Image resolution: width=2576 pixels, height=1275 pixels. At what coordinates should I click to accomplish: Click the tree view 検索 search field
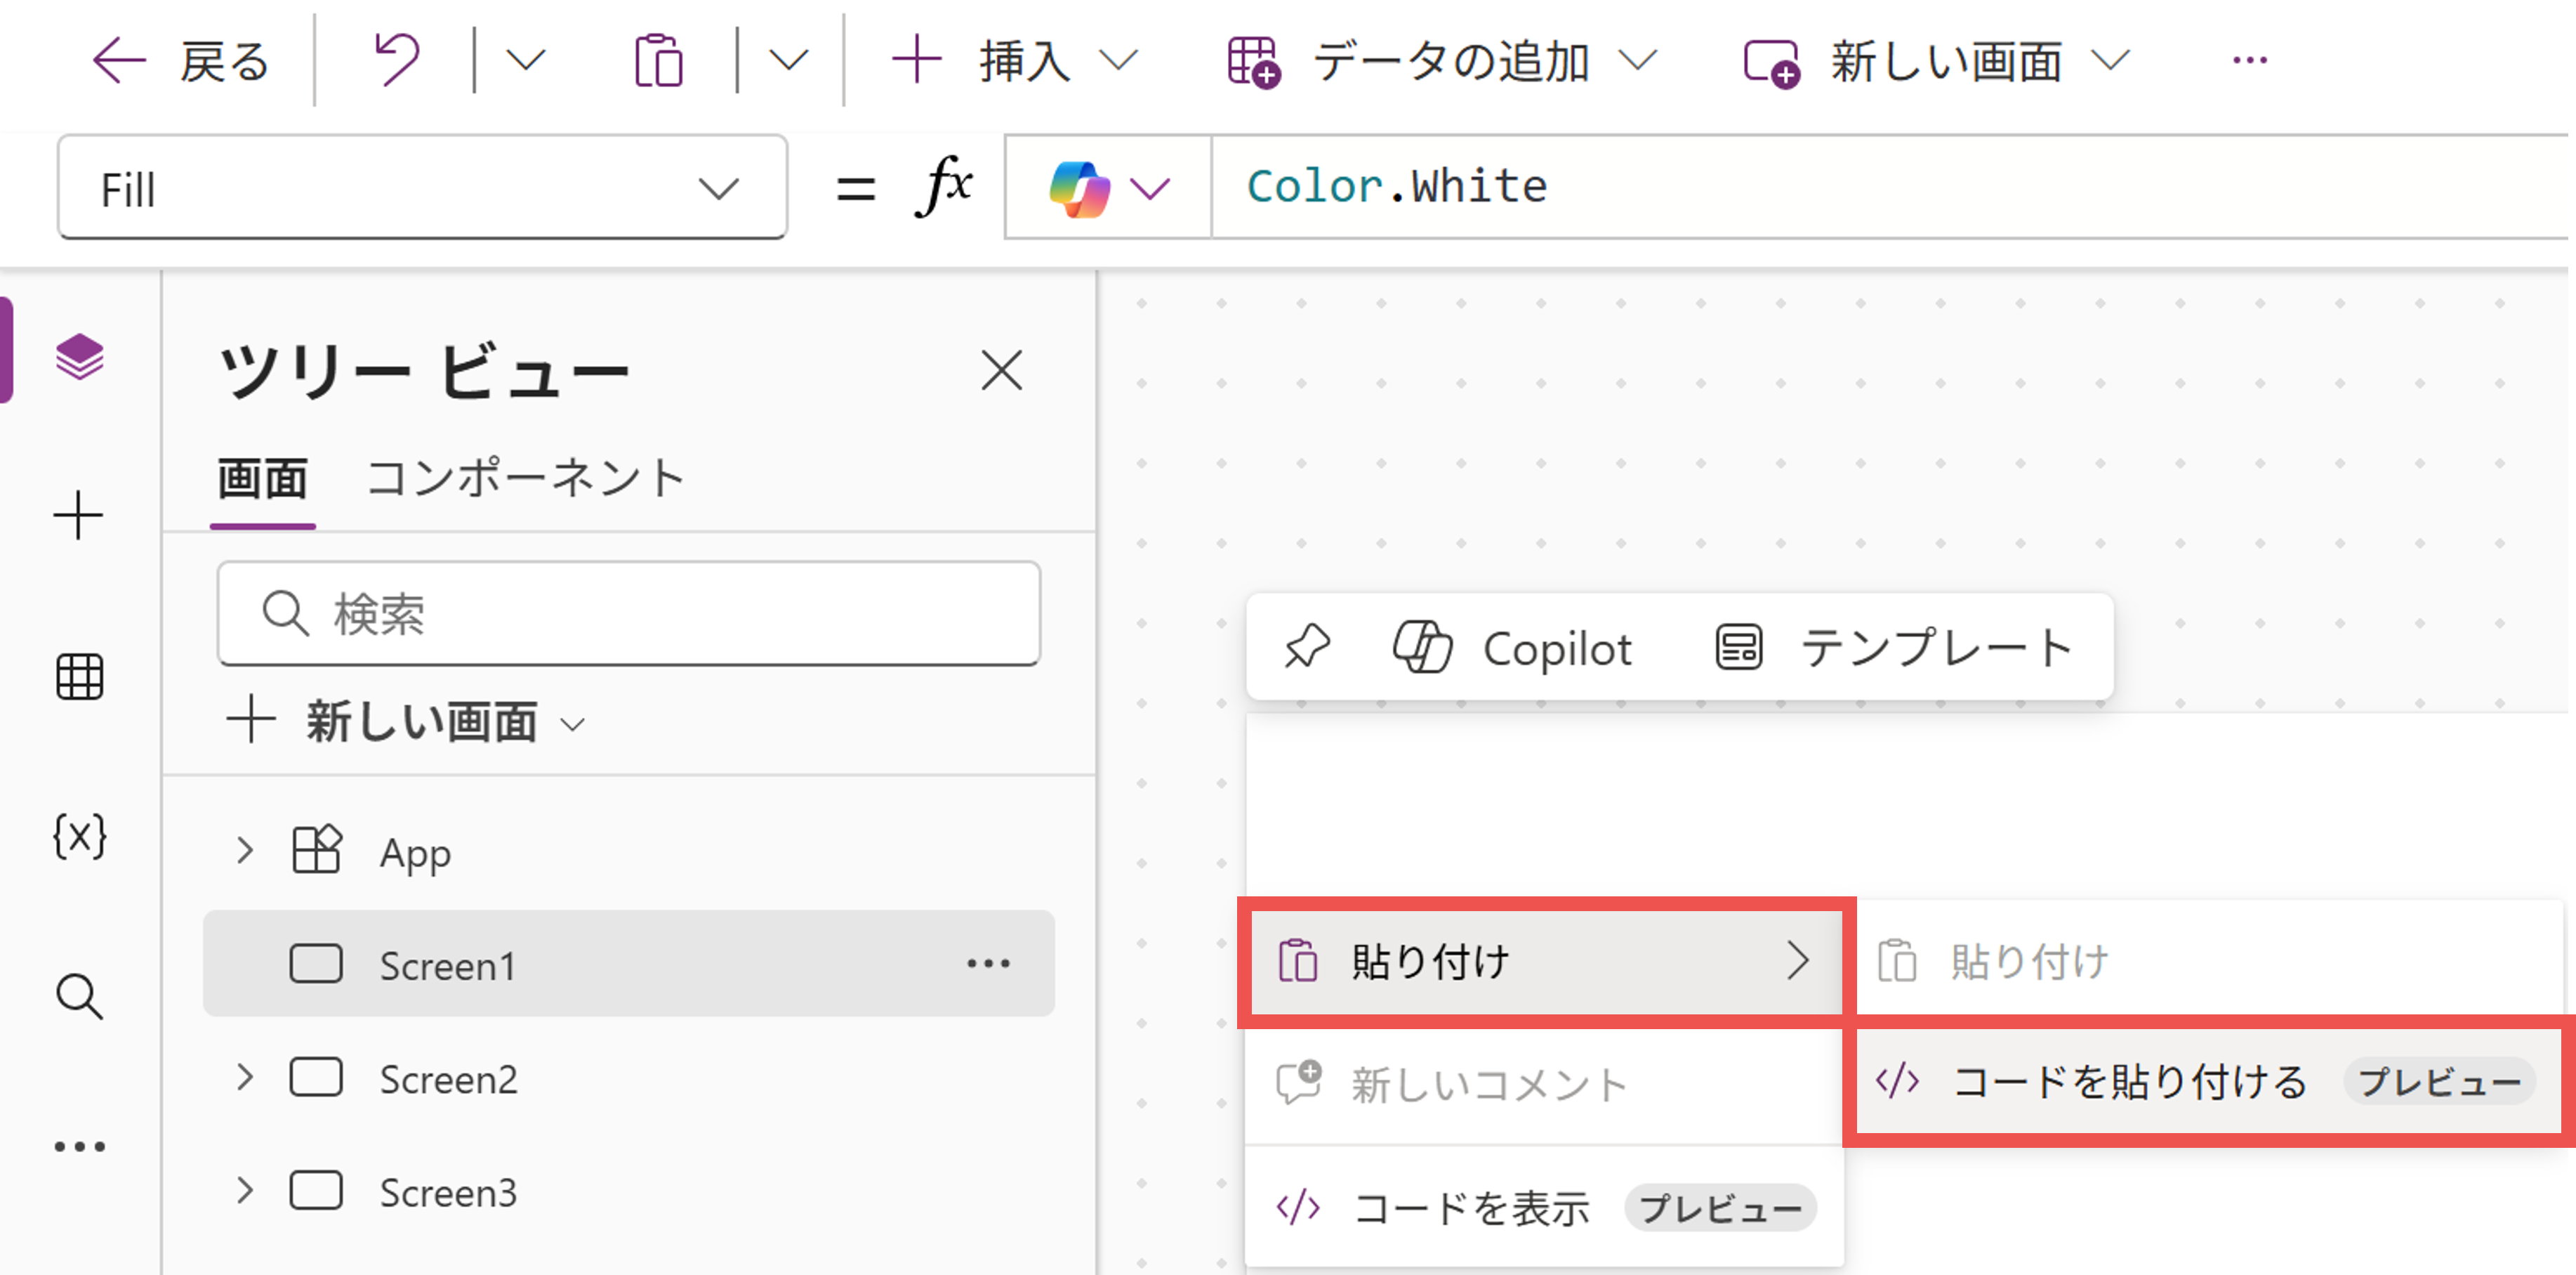pyautogui.click(x=630, y=613)
